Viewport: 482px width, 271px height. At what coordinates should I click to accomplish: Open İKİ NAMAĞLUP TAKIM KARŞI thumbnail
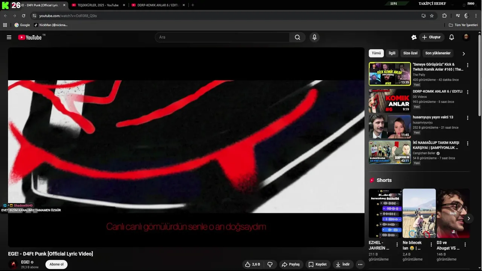pos(390,152)
